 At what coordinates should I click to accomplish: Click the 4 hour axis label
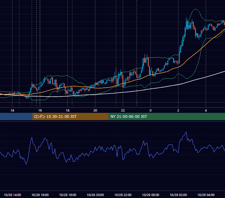tap(206, 111)
